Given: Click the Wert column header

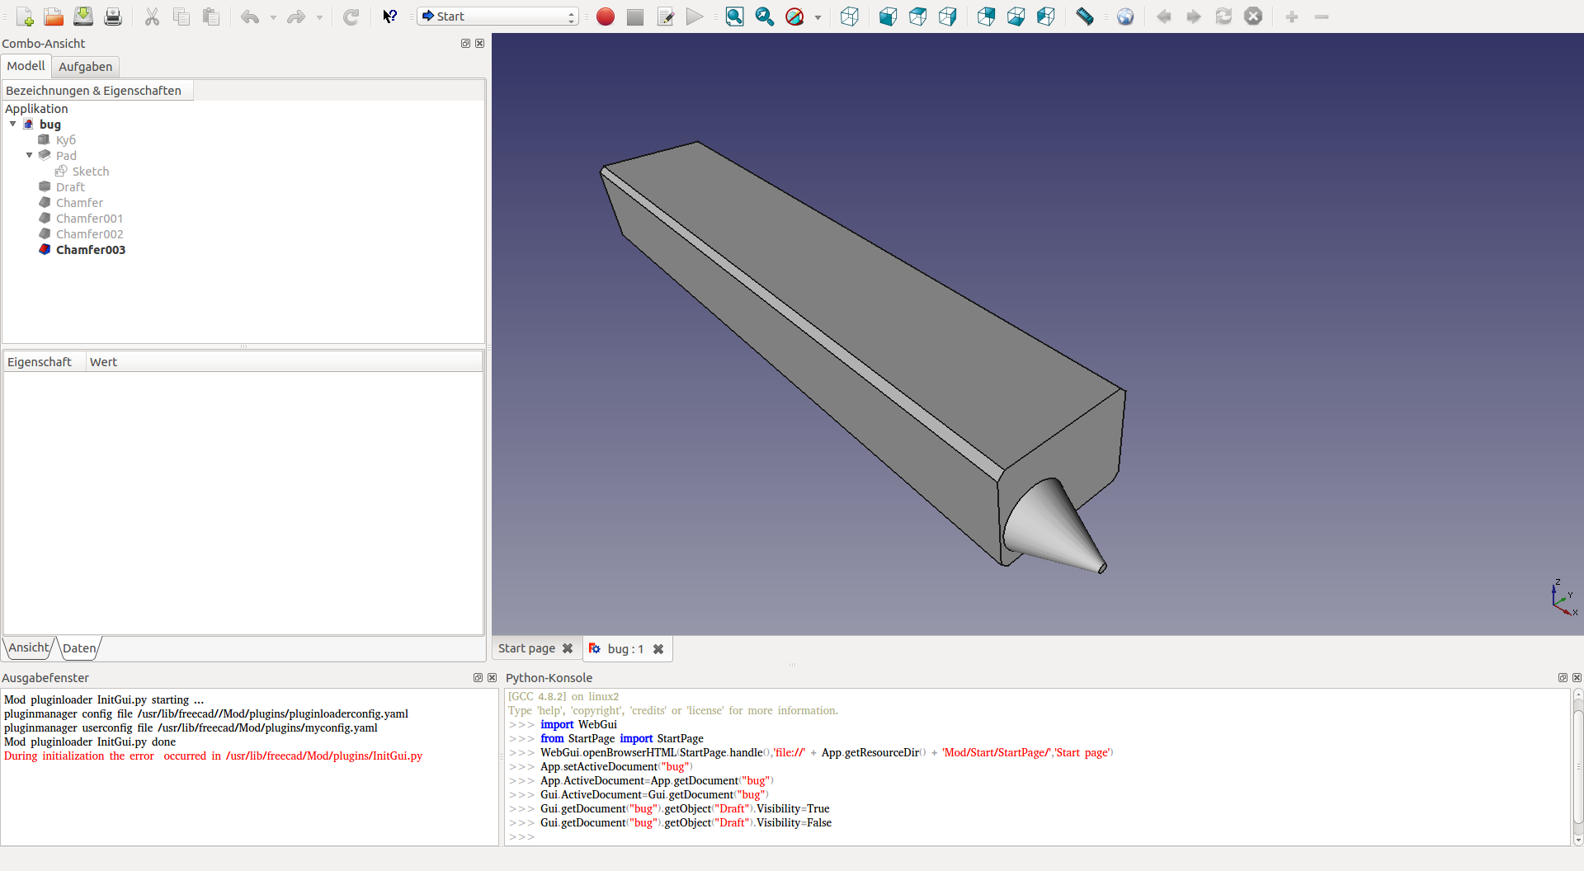Looking at the screenshot, I should click(x=285, y=362).
